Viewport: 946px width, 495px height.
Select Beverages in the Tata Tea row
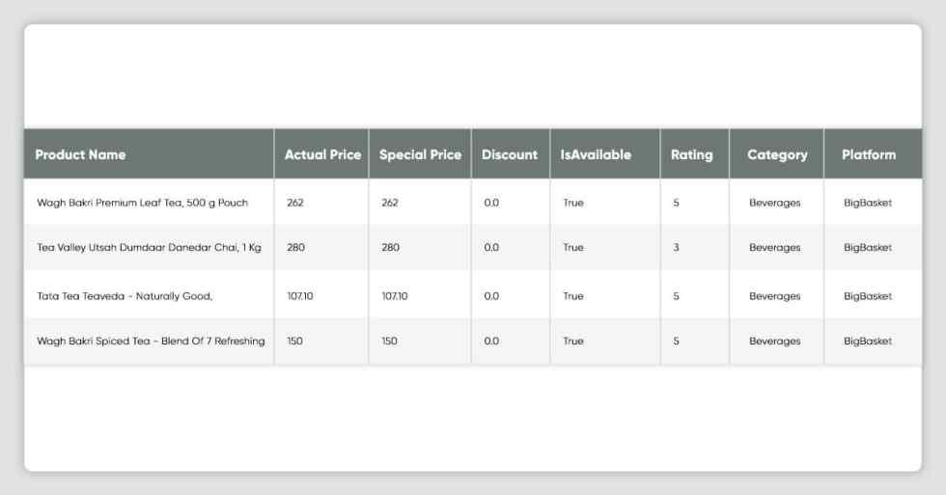pos(774,296)
